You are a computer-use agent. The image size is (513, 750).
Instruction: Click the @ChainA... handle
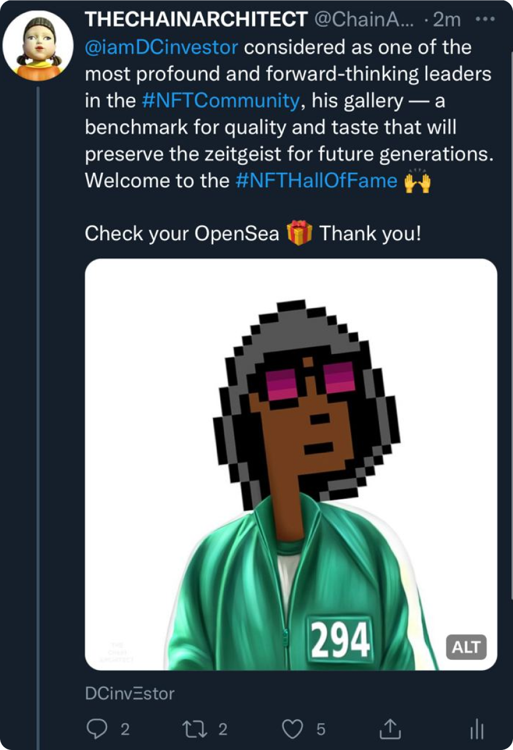pyautogui.click(x=363, y=19)
